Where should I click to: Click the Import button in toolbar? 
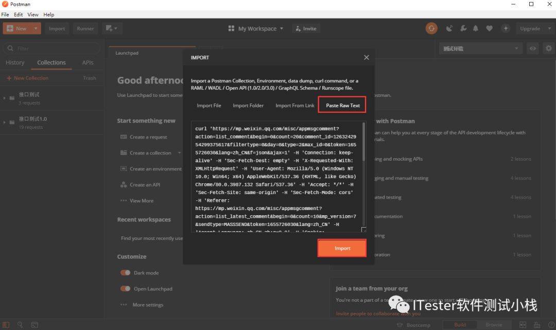(x=57, y=28)
